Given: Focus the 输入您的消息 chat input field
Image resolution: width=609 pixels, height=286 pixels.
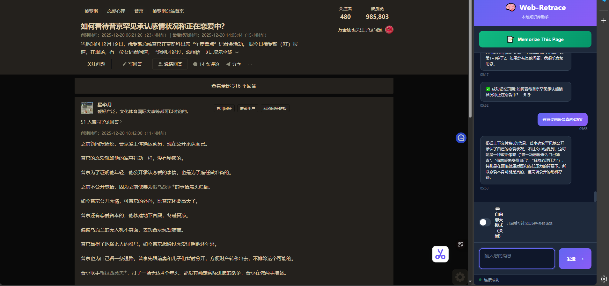Looking at the screenshot, I should 517,259.
